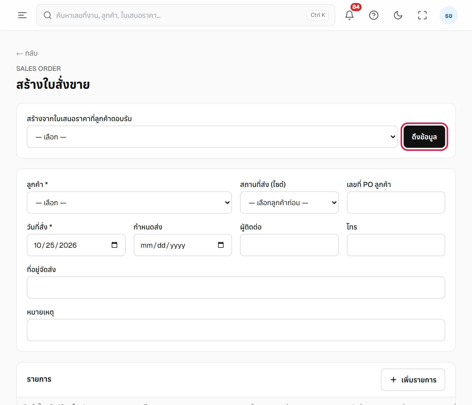This screenshot has width=472, height=405.
Task: Enter fullscreen with the expand icon
Action: (422, 15)
